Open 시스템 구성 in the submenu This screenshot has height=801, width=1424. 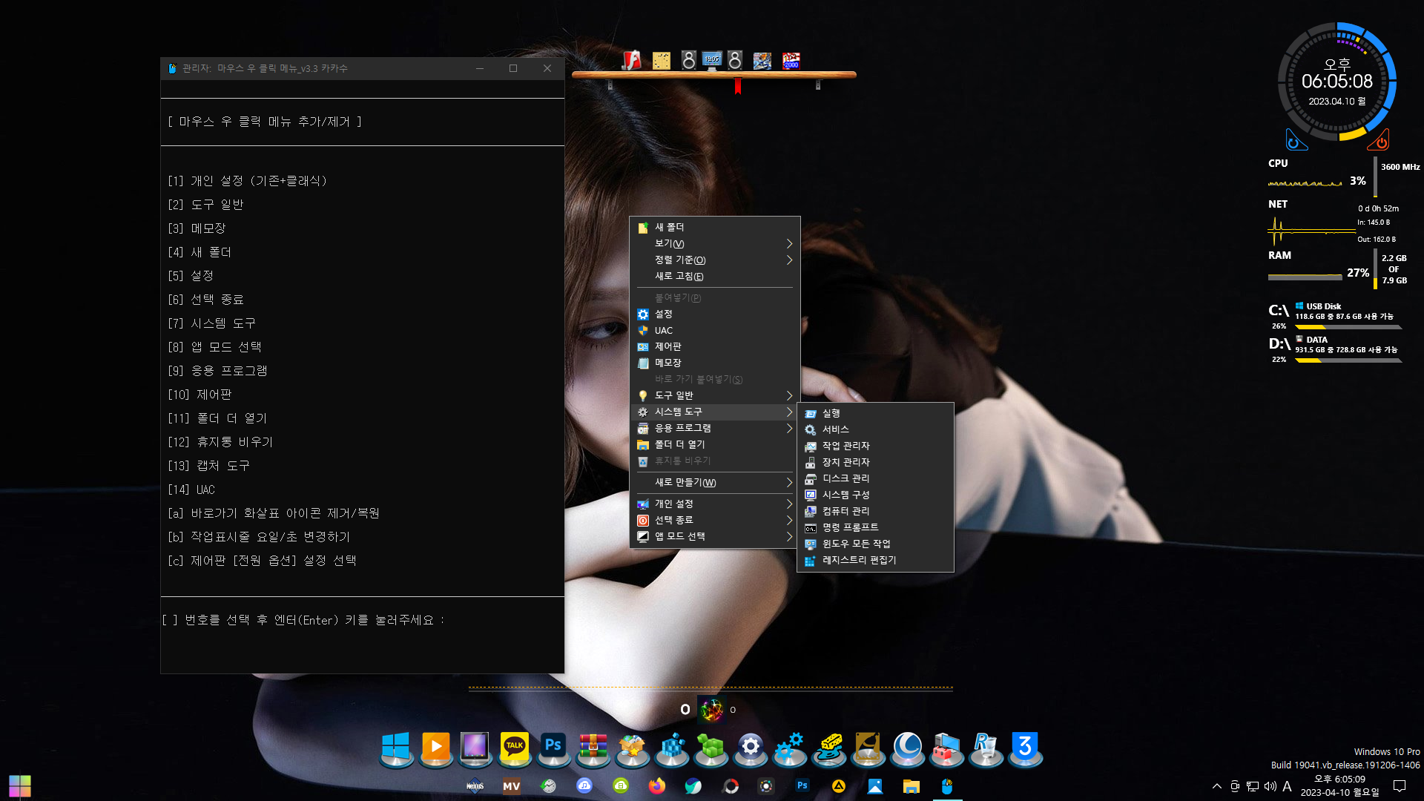pos(875,495)
